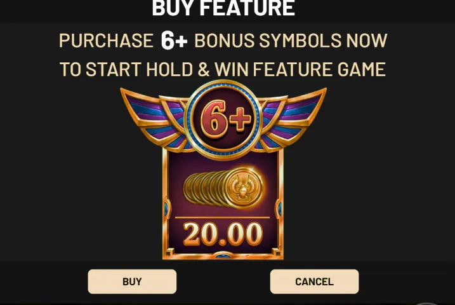This screenshot has width=455, height=305.
Task: Click the BUY button
Action: (132, 281)
